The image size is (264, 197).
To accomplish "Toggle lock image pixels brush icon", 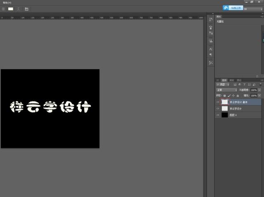I will pos(229,96).
